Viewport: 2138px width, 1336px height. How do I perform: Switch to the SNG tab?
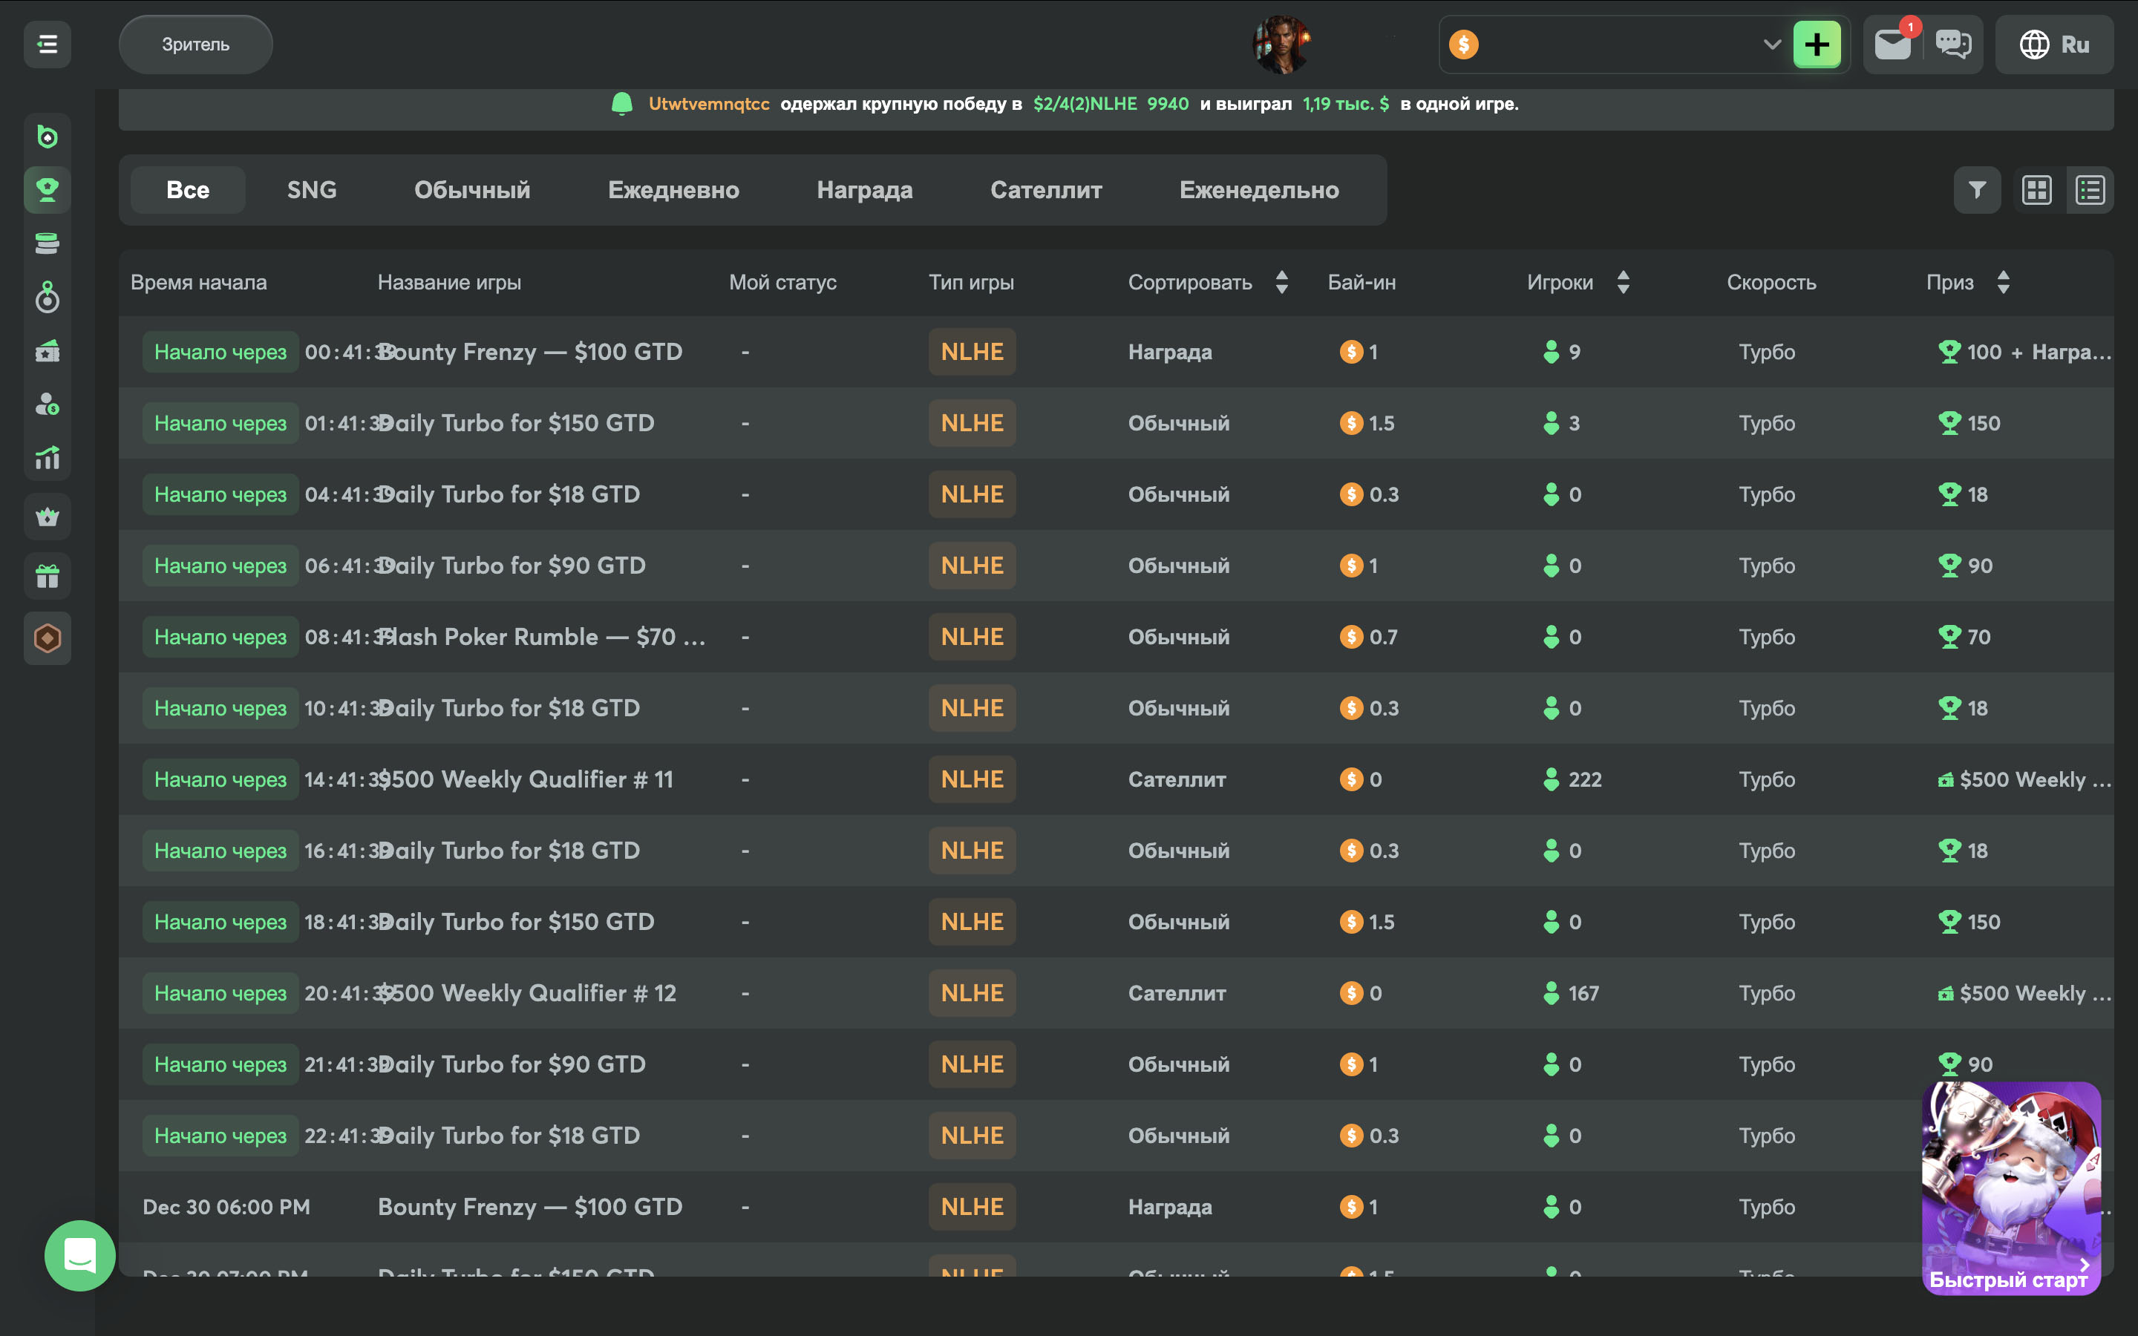311,190
